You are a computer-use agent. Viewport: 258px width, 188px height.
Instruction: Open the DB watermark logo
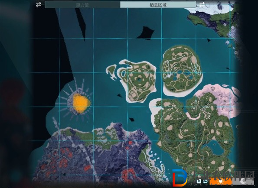coord(180,178)
